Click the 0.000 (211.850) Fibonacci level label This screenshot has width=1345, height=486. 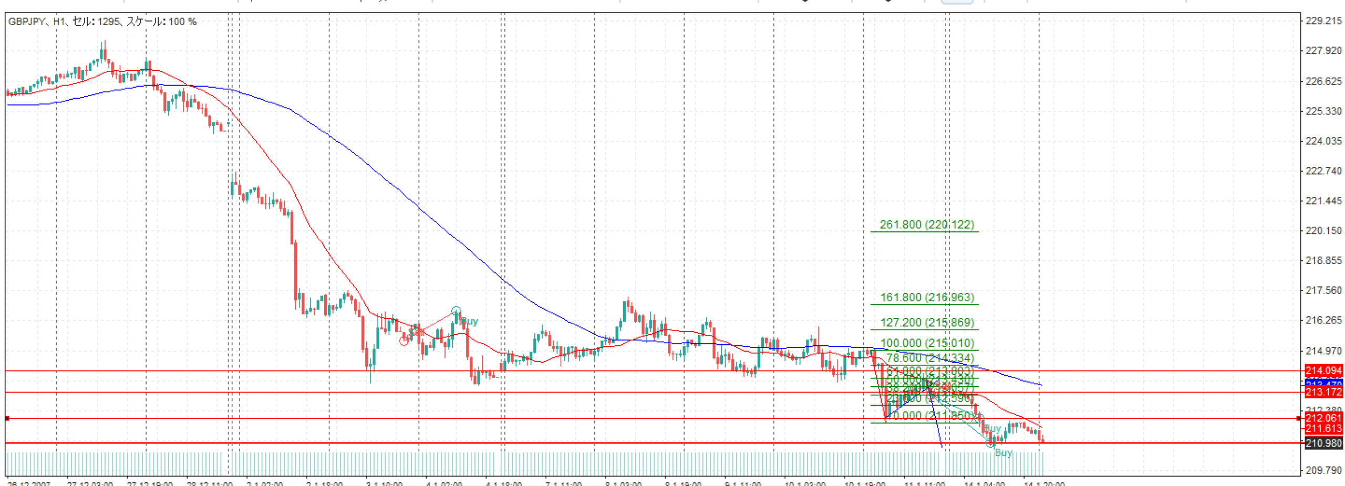933,416
